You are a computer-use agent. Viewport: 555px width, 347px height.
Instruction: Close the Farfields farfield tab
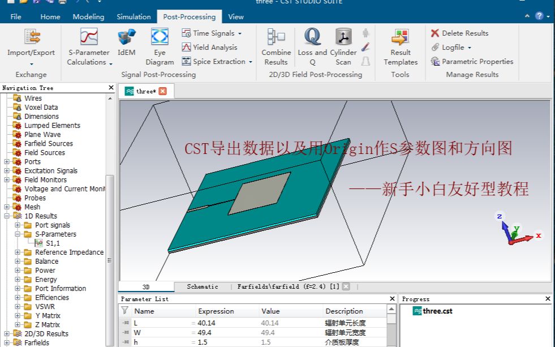point(346,286)
